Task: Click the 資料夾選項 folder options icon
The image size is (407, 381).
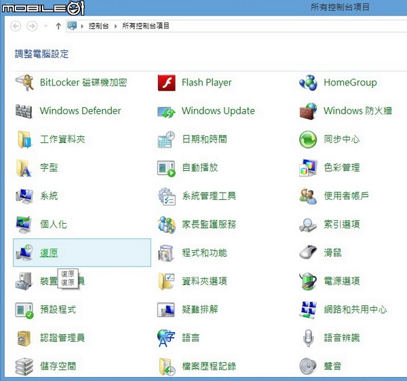Action: 166,281
